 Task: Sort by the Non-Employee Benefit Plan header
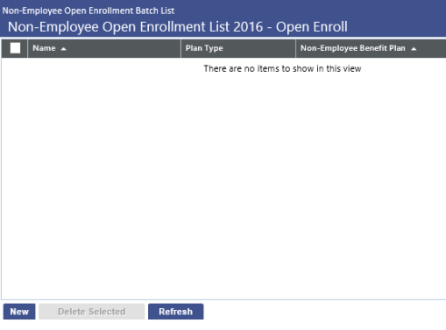click(353, 48)
